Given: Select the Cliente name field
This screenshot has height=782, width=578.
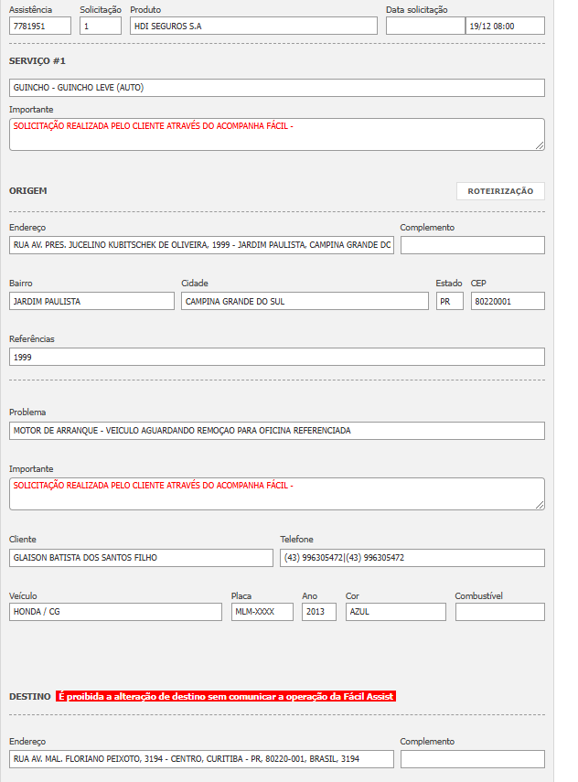Looking at the screenshot, I should (141, 557).
